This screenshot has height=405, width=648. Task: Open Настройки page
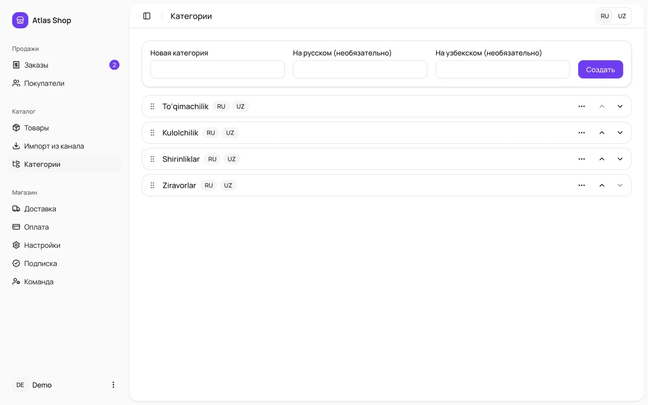[65, 245]
